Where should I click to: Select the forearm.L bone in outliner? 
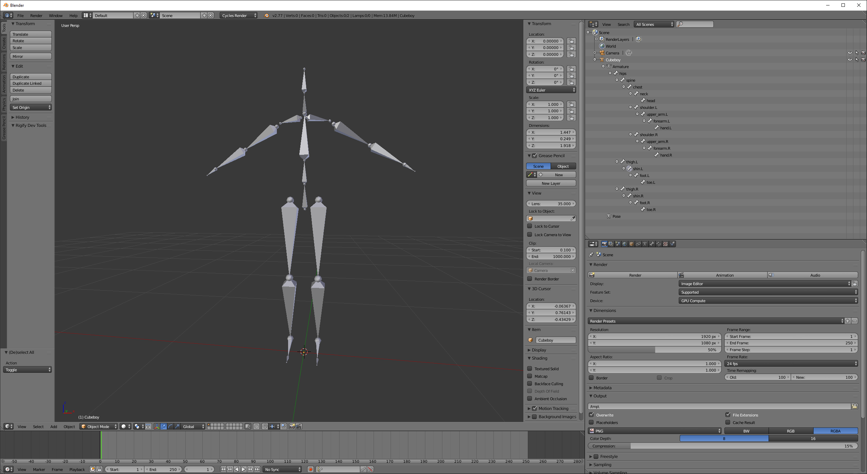point(661,121)
